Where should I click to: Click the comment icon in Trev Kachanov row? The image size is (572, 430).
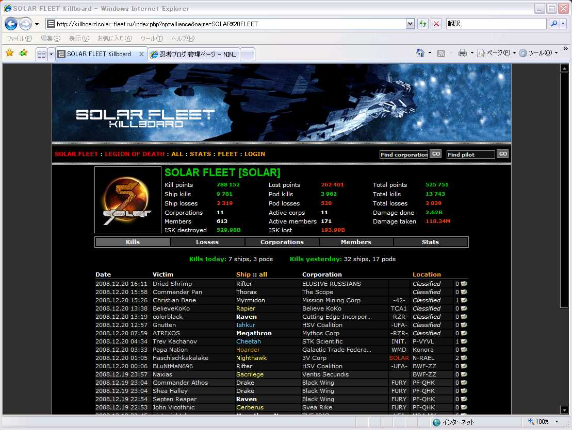point(464,341)
